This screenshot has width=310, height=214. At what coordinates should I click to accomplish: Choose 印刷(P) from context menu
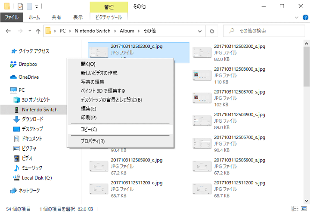(120, 118)
